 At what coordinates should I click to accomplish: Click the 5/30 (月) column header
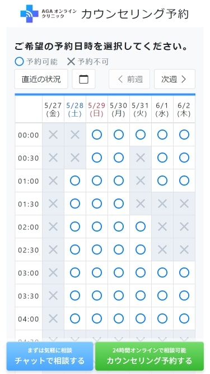[119, 110]
